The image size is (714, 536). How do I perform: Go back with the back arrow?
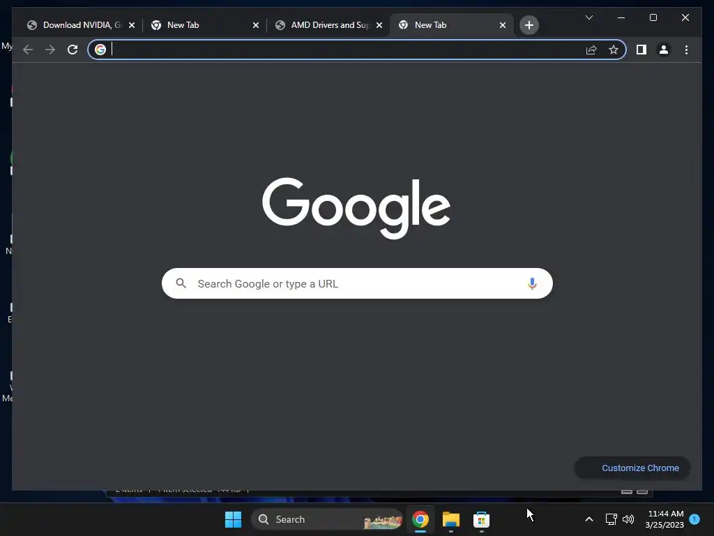28,50
